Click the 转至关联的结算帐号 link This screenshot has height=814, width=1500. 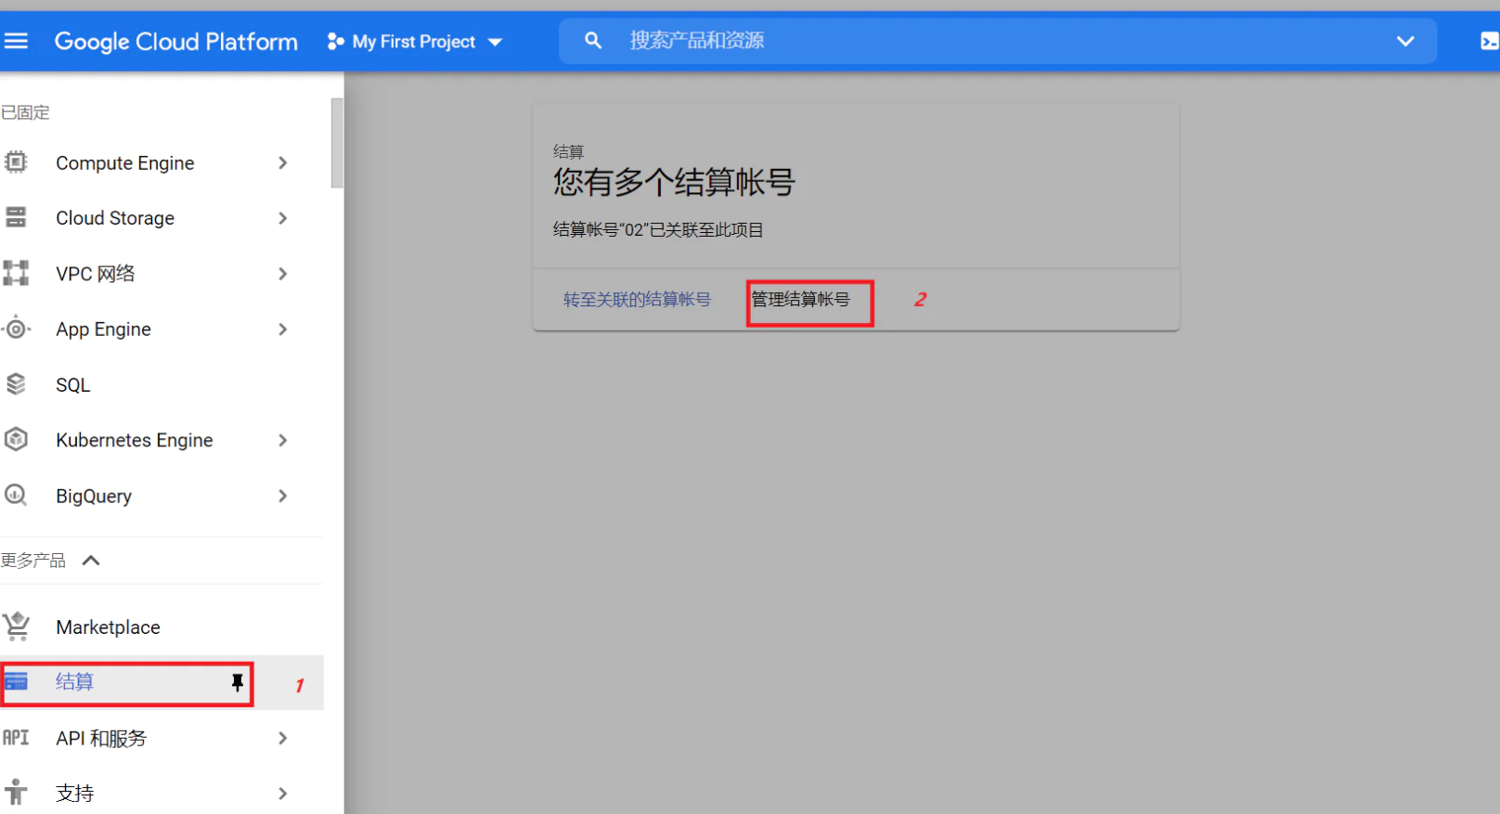[637, 300]
